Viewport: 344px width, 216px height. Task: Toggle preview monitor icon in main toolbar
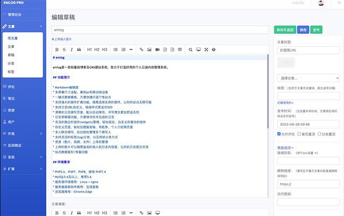pos(198,50)
